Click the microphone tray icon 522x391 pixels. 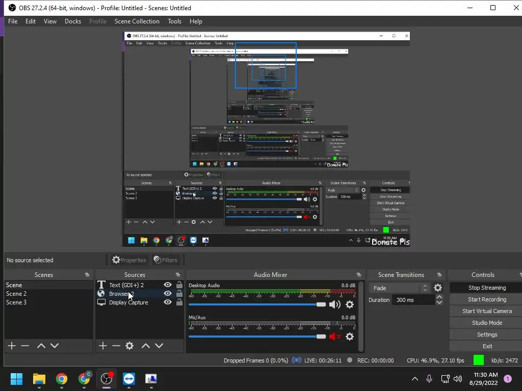pos(429,378)
